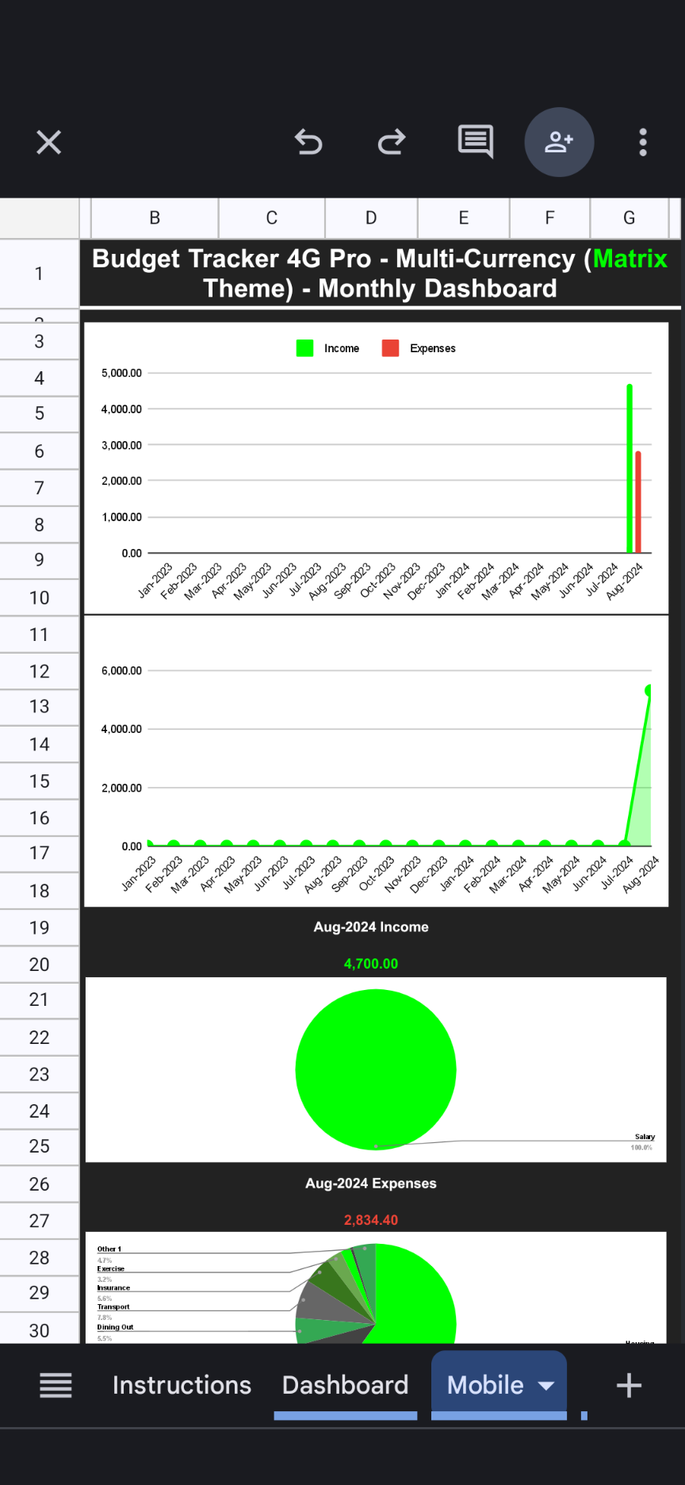The height and width of the screenshot is (1485, 685).
Task: Click the 6,000.00 axis label in area chart
Action: (121, 670)
